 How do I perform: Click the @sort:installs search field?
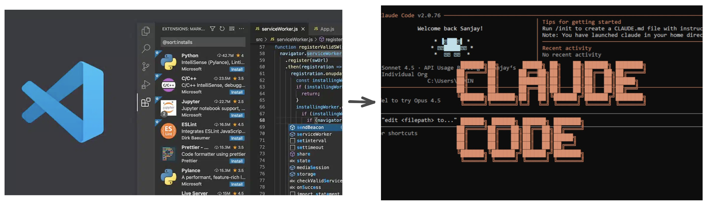(x=203, y=42)
